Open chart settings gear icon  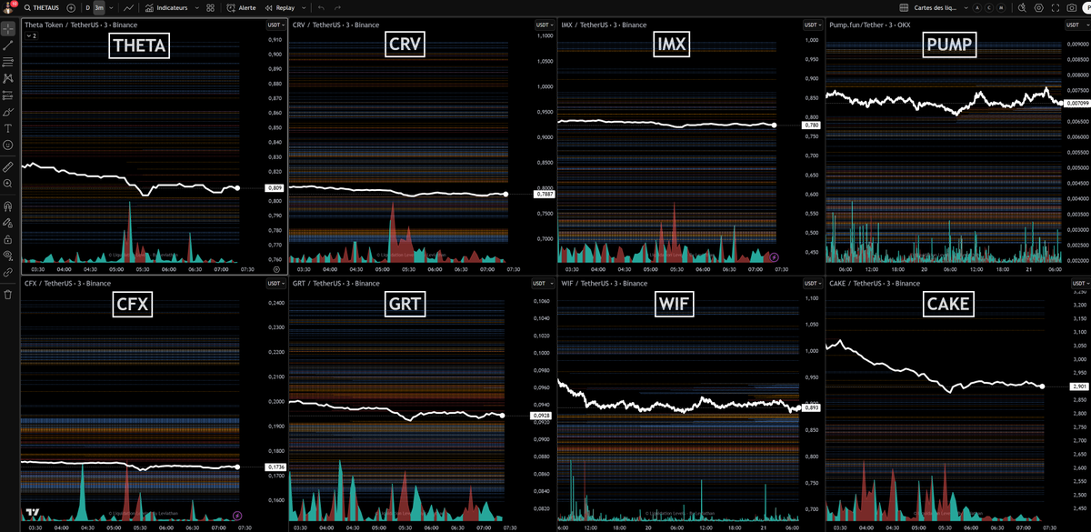[1039, 7]
